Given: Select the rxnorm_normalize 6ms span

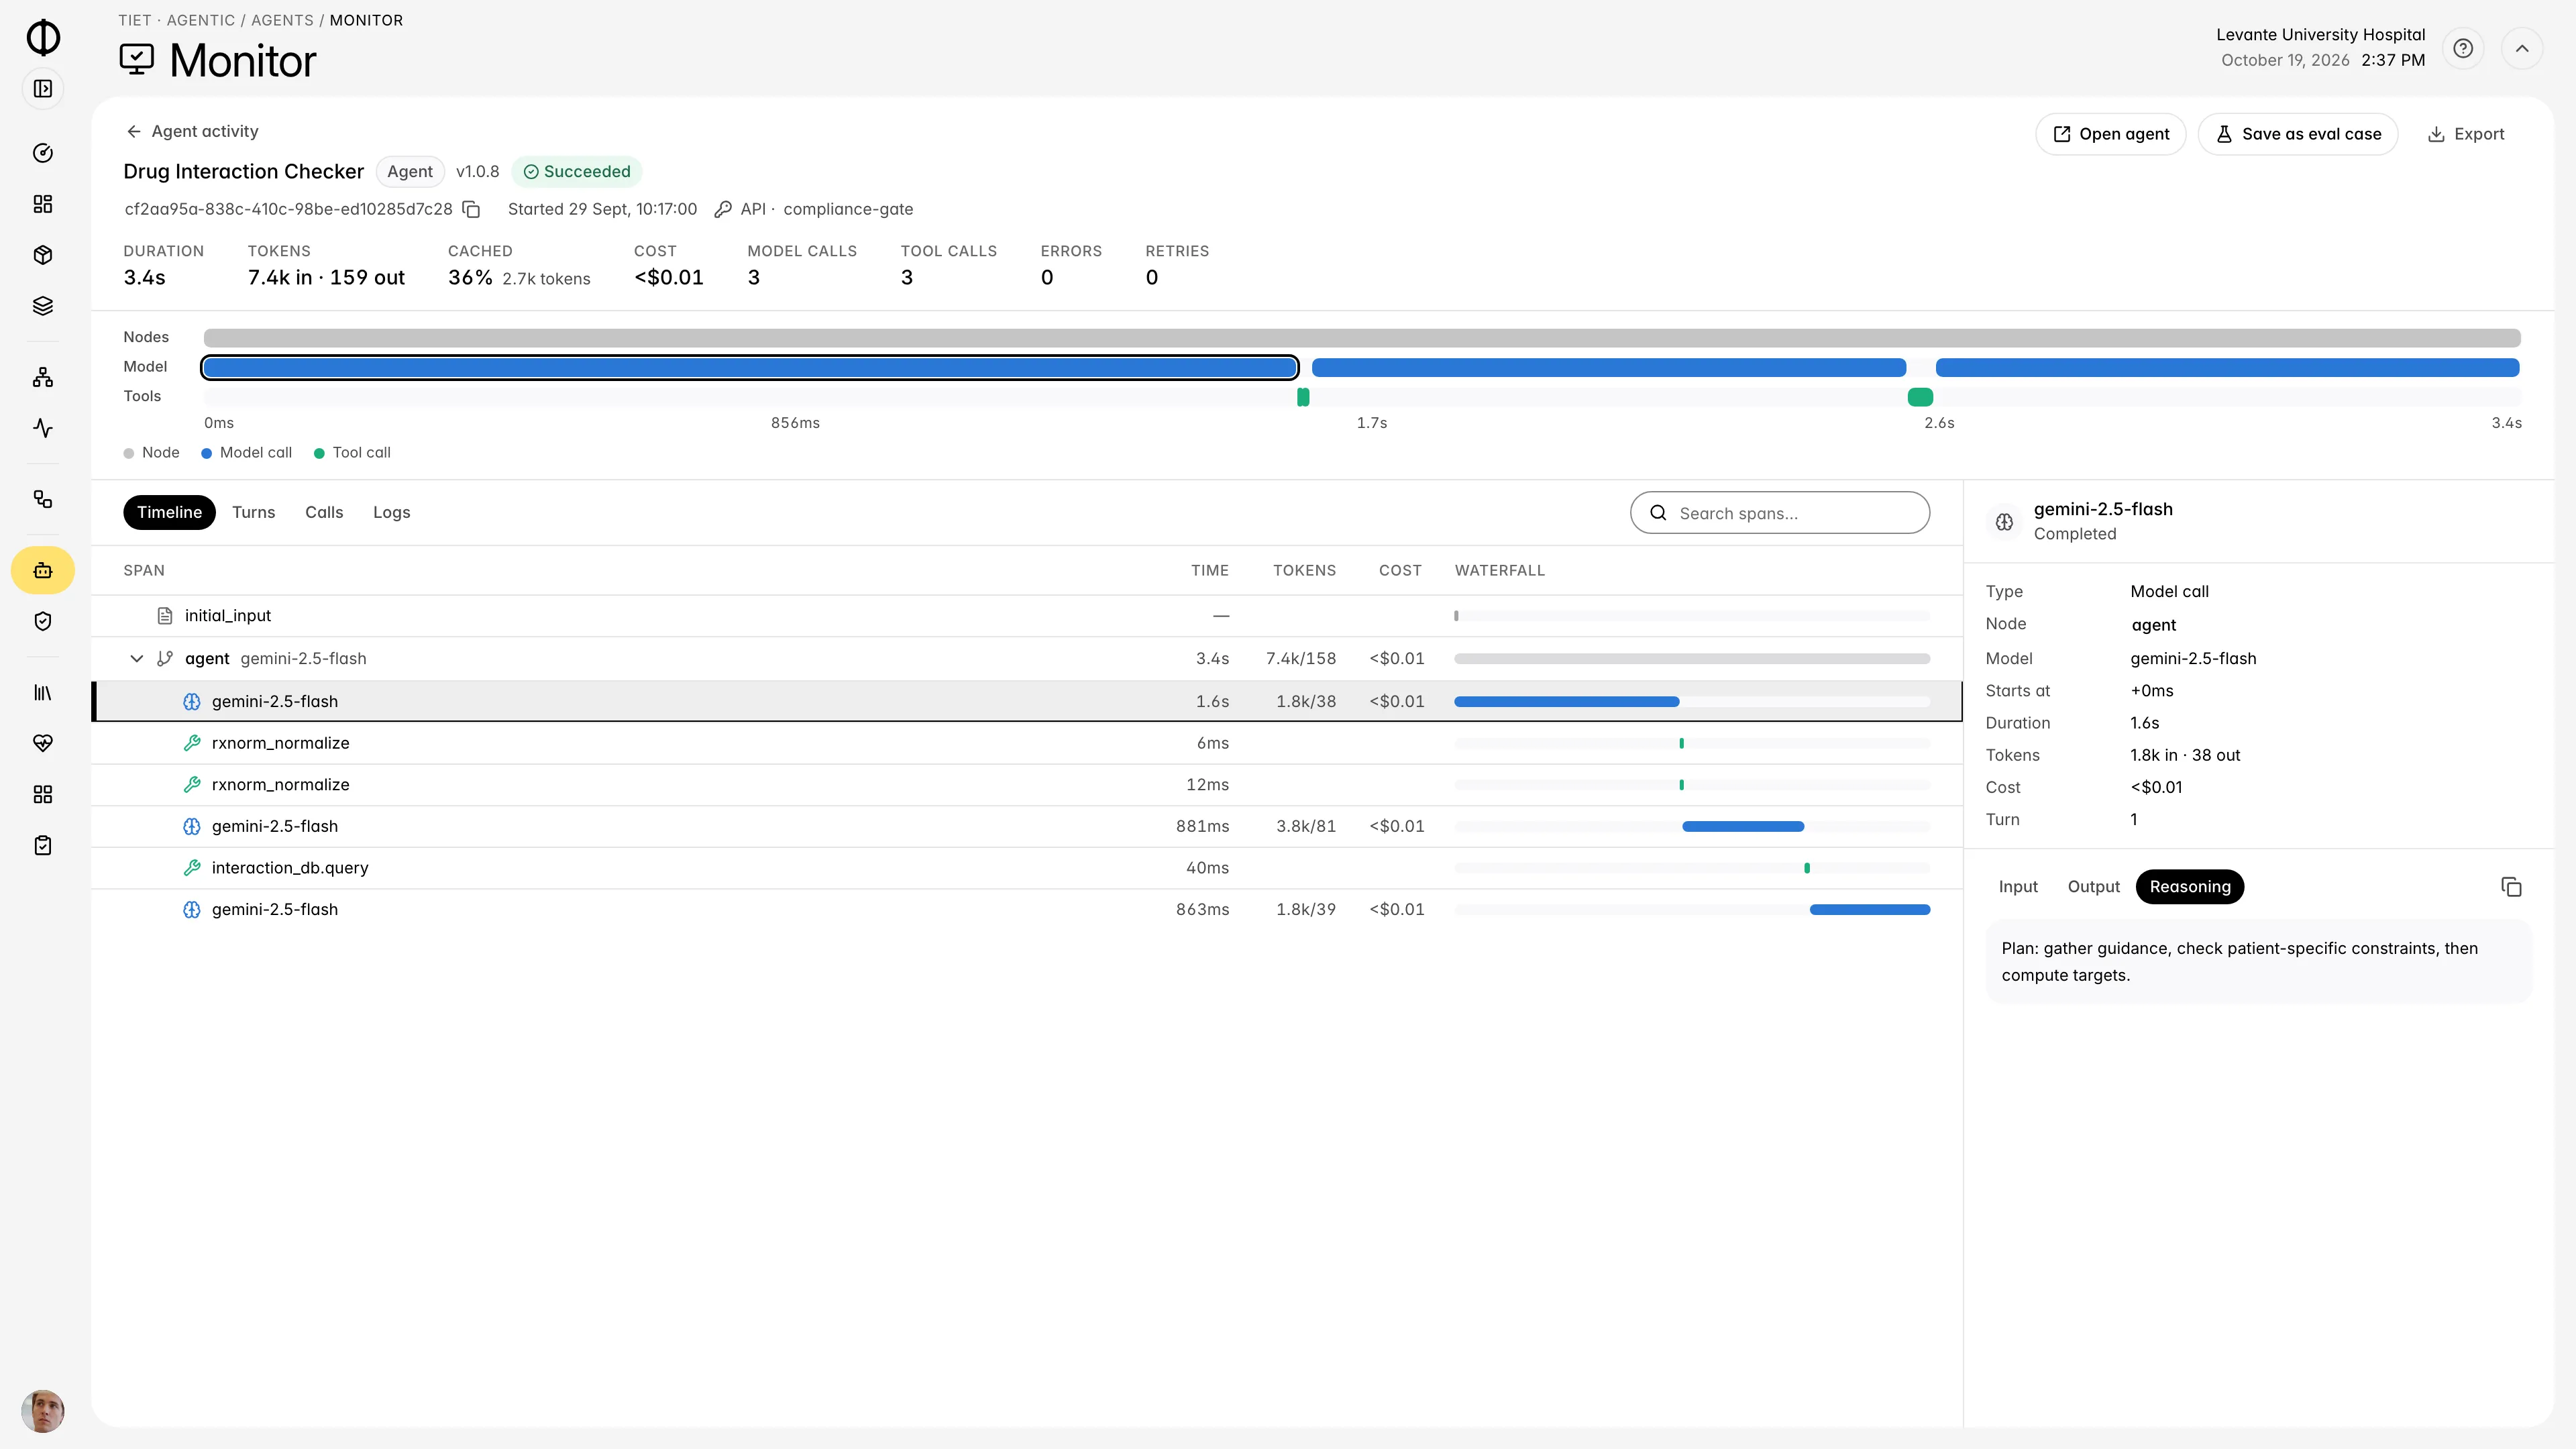Looking at the screenshot, I should click(x=1027, y=743).
